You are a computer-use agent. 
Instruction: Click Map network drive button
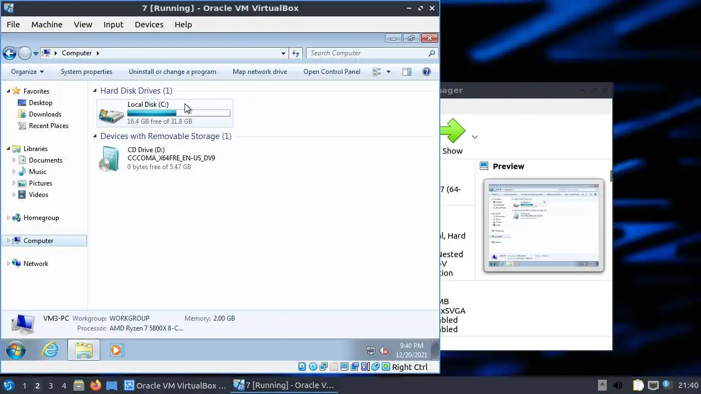[260, 72]
